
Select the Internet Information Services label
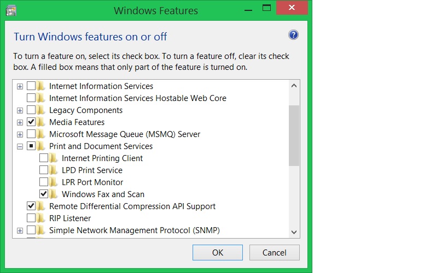101,86
